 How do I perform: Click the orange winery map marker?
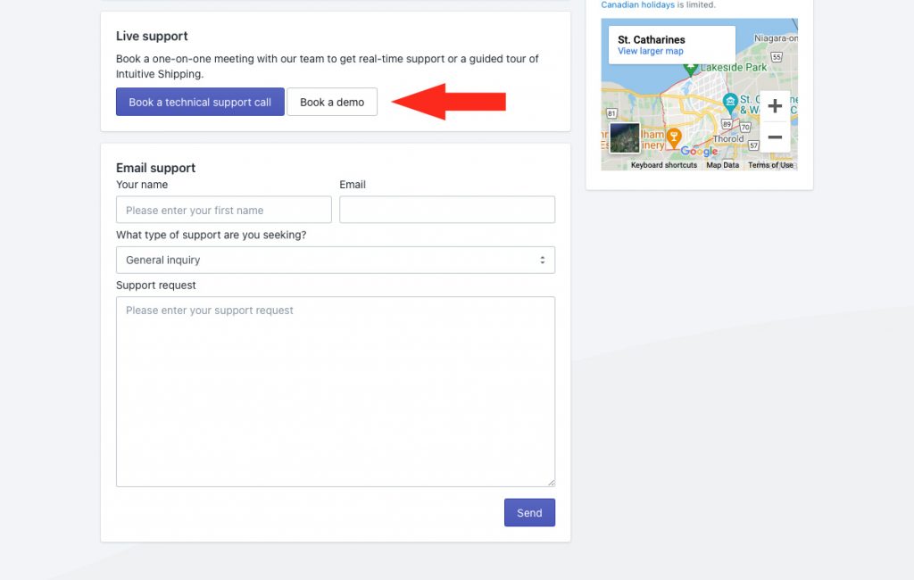[x=675, y=137]
